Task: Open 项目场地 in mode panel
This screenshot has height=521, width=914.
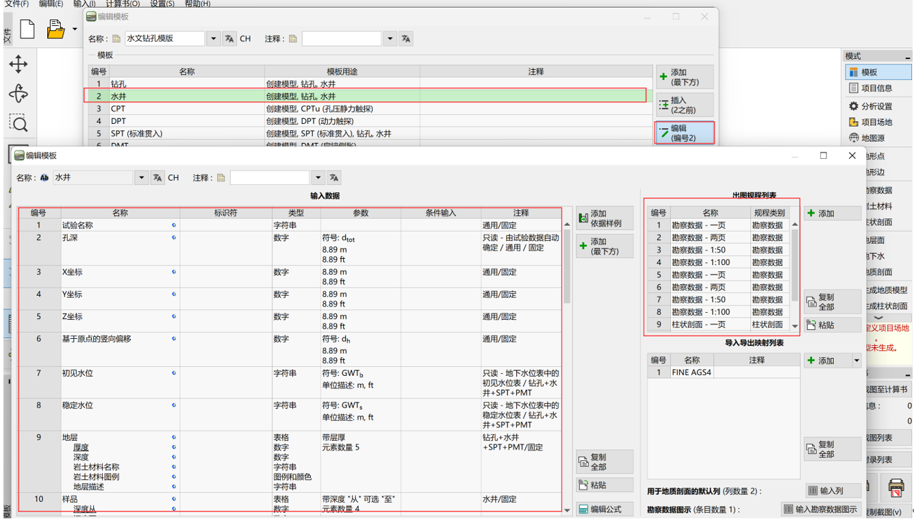Action: (878, 122)
